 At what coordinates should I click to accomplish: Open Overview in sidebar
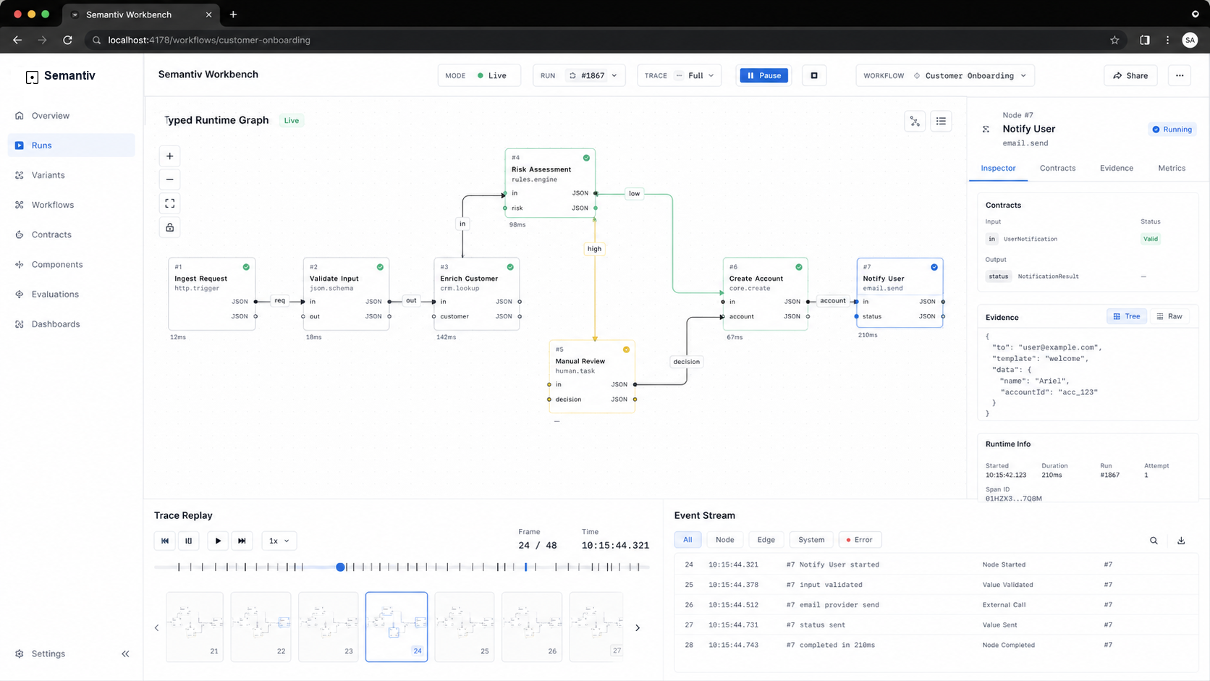coord(71,116)
